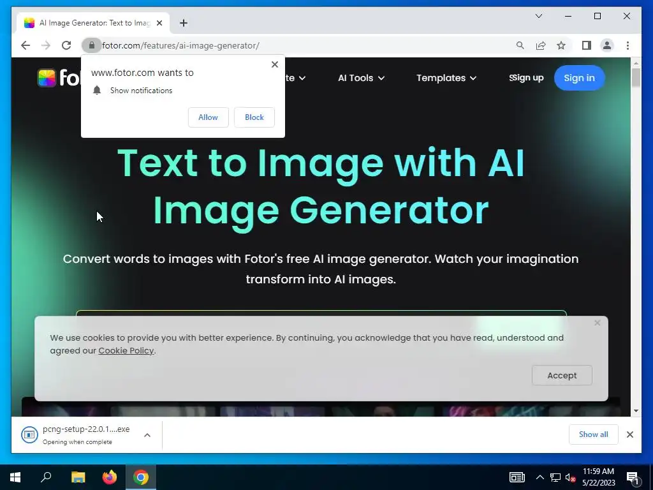Viewport: 653px width, 490px height.
Task: Allow fotor.com notifications
Action: (x=209, y=117)
